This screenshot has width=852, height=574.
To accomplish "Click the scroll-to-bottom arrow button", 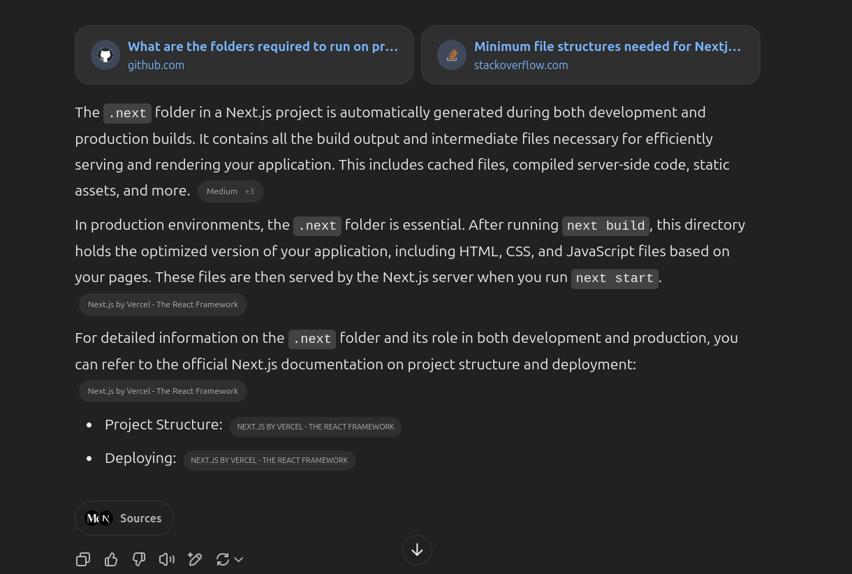I will point(417,550).
